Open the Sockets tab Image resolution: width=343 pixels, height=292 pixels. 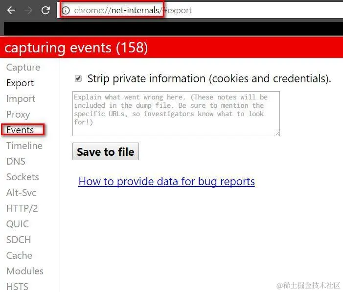23,177
